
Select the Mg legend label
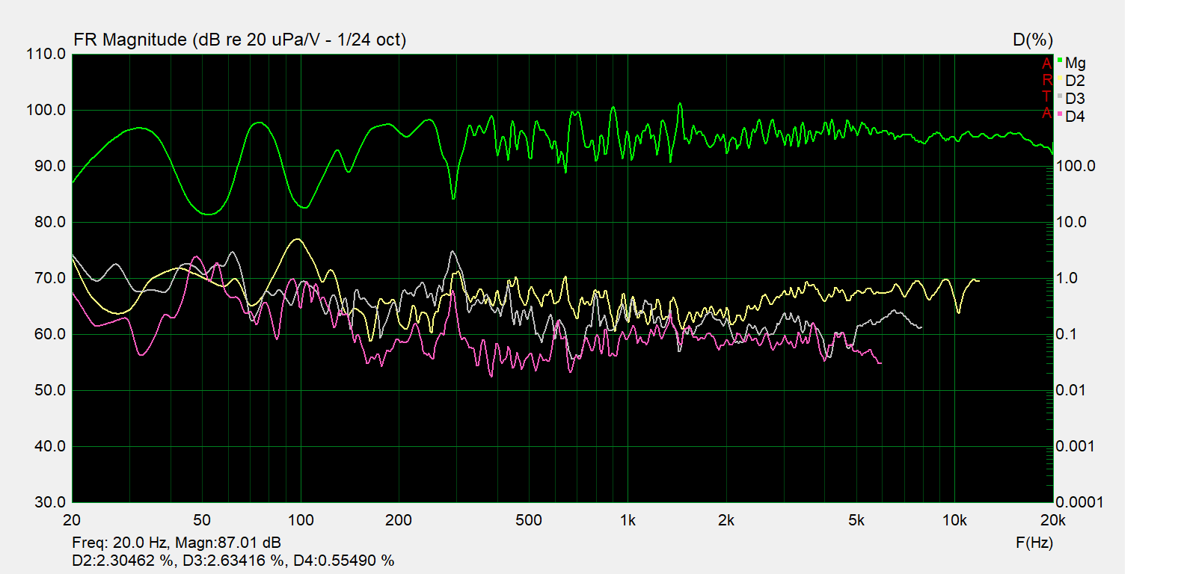tap(1076, 63)
